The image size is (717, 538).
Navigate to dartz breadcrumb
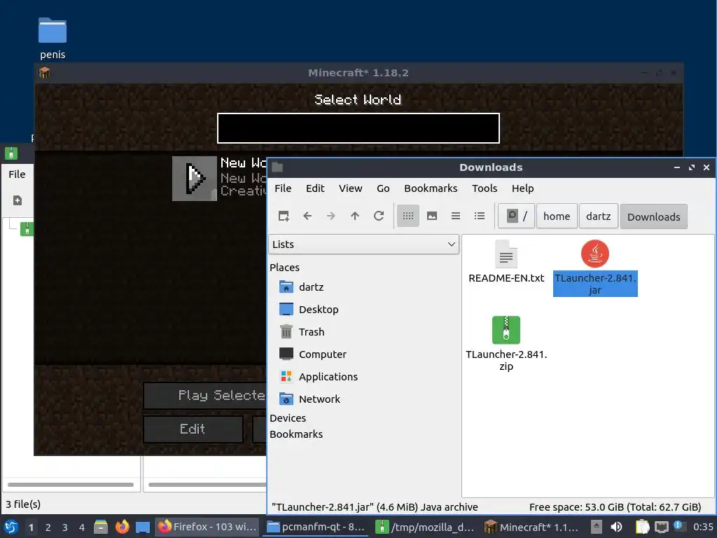(598, 216)
